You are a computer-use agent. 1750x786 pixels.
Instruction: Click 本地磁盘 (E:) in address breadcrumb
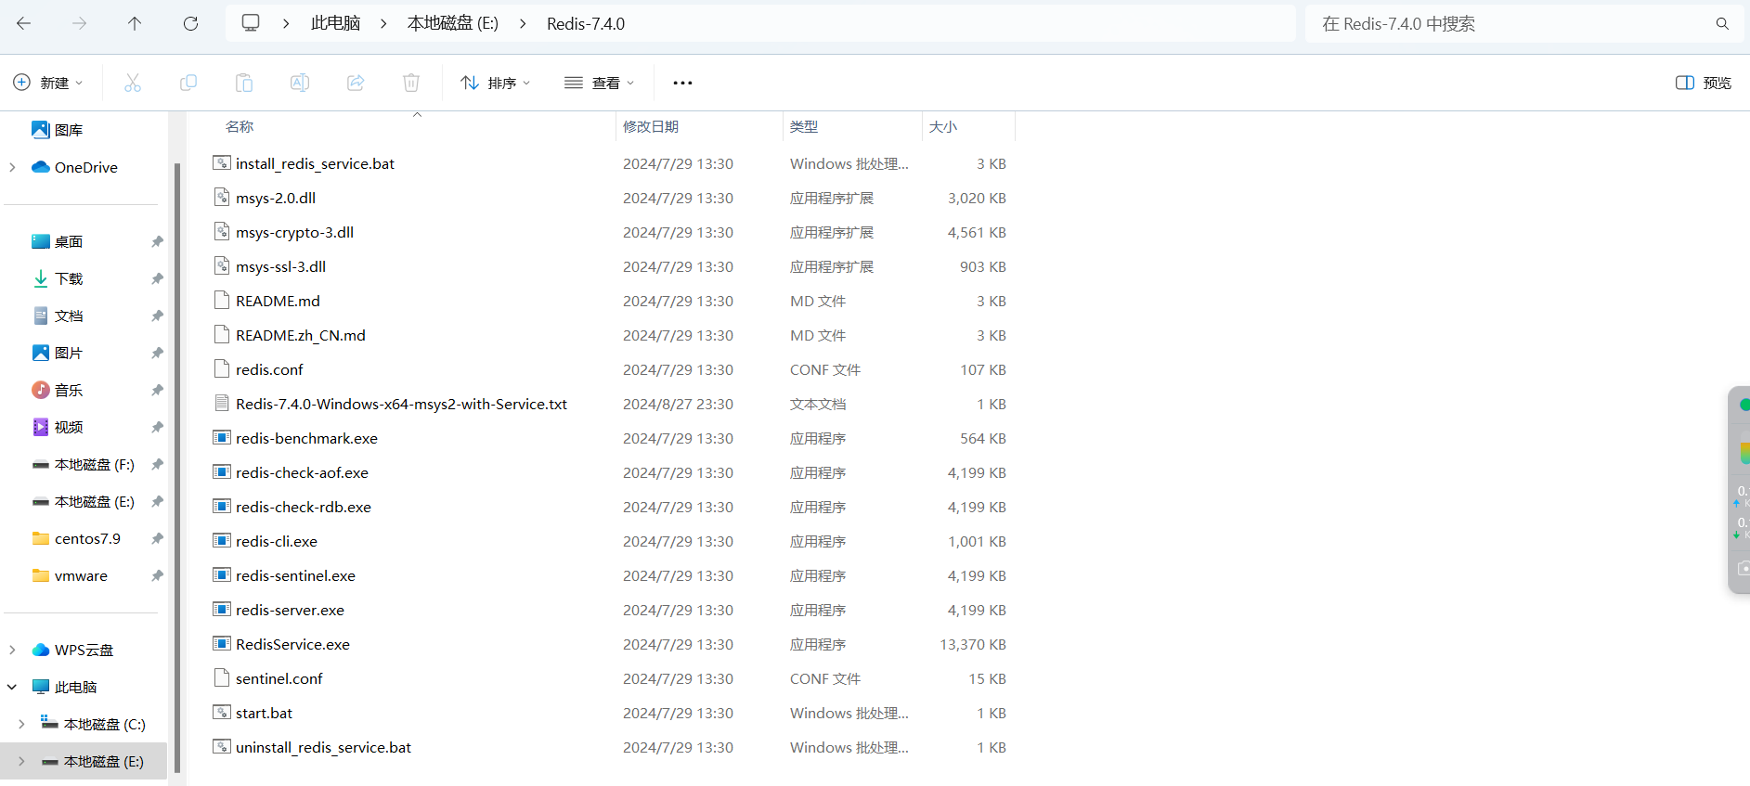coord(453,23)
